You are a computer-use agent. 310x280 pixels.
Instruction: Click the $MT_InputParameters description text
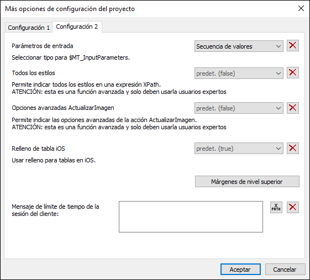(x=71, y=57)
